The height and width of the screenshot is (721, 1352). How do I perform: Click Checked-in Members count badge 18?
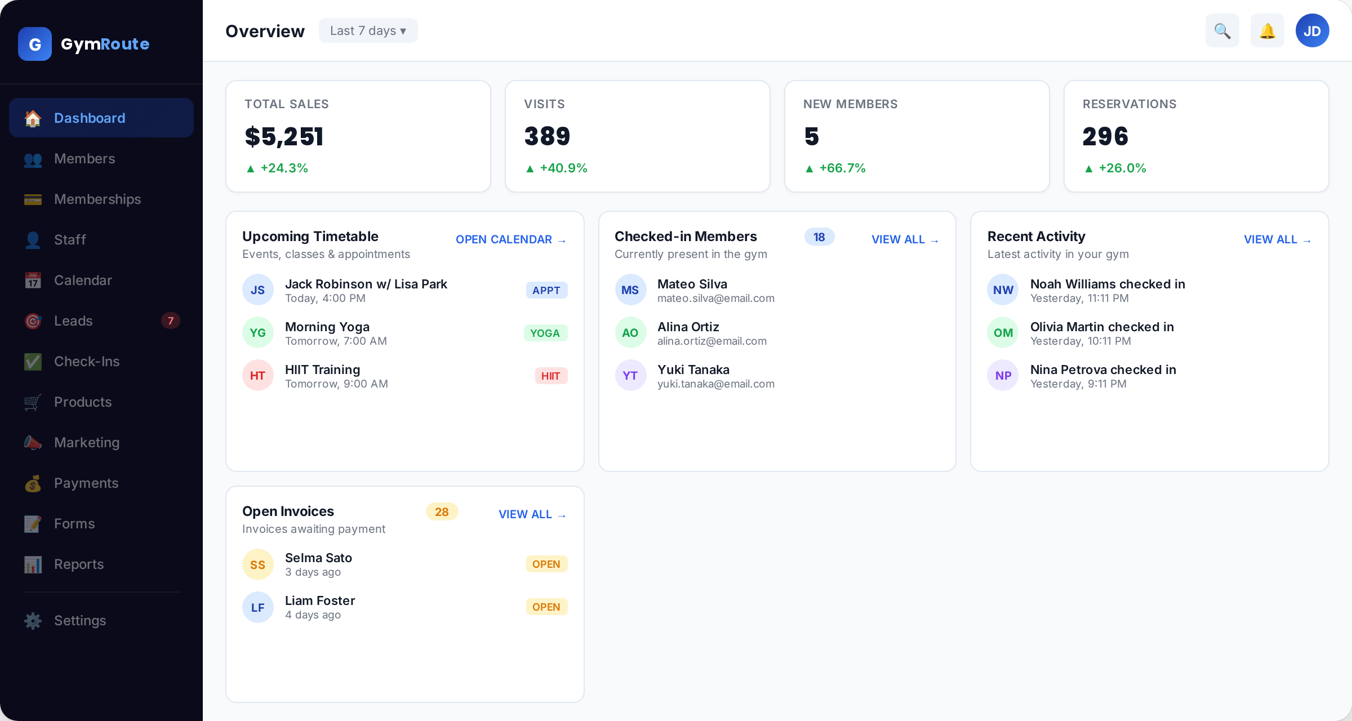pos(819,237)
